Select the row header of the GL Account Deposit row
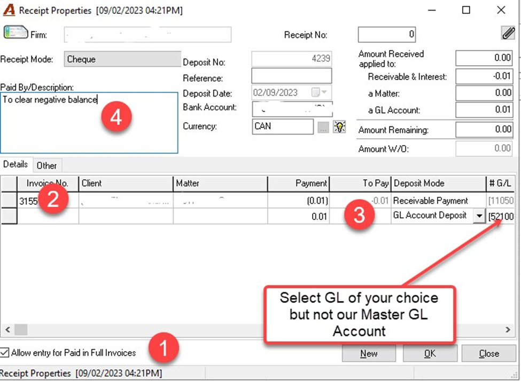 [9, 217]
